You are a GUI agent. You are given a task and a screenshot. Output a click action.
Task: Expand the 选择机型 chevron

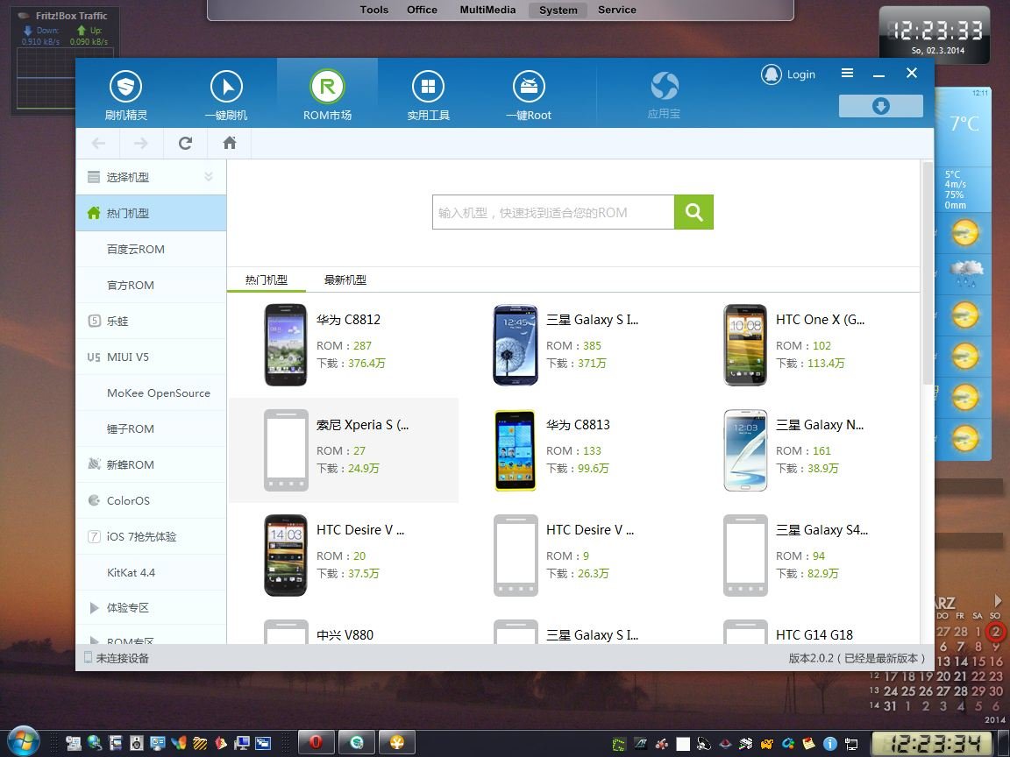pyautogui.click(x=209, y=176)
